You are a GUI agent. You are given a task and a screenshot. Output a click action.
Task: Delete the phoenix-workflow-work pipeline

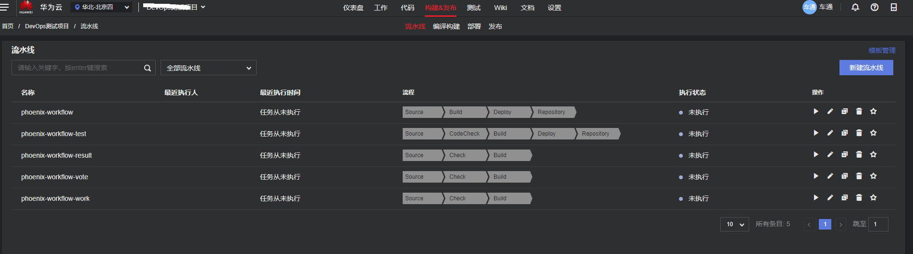859,197
